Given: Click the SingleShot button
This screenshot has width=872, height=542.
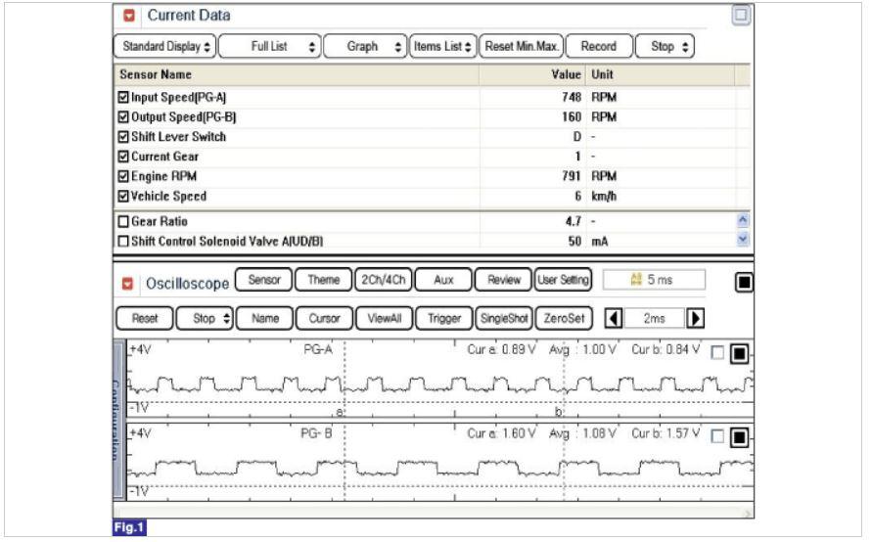Looking at the screenshot, I should click(504, 319).
